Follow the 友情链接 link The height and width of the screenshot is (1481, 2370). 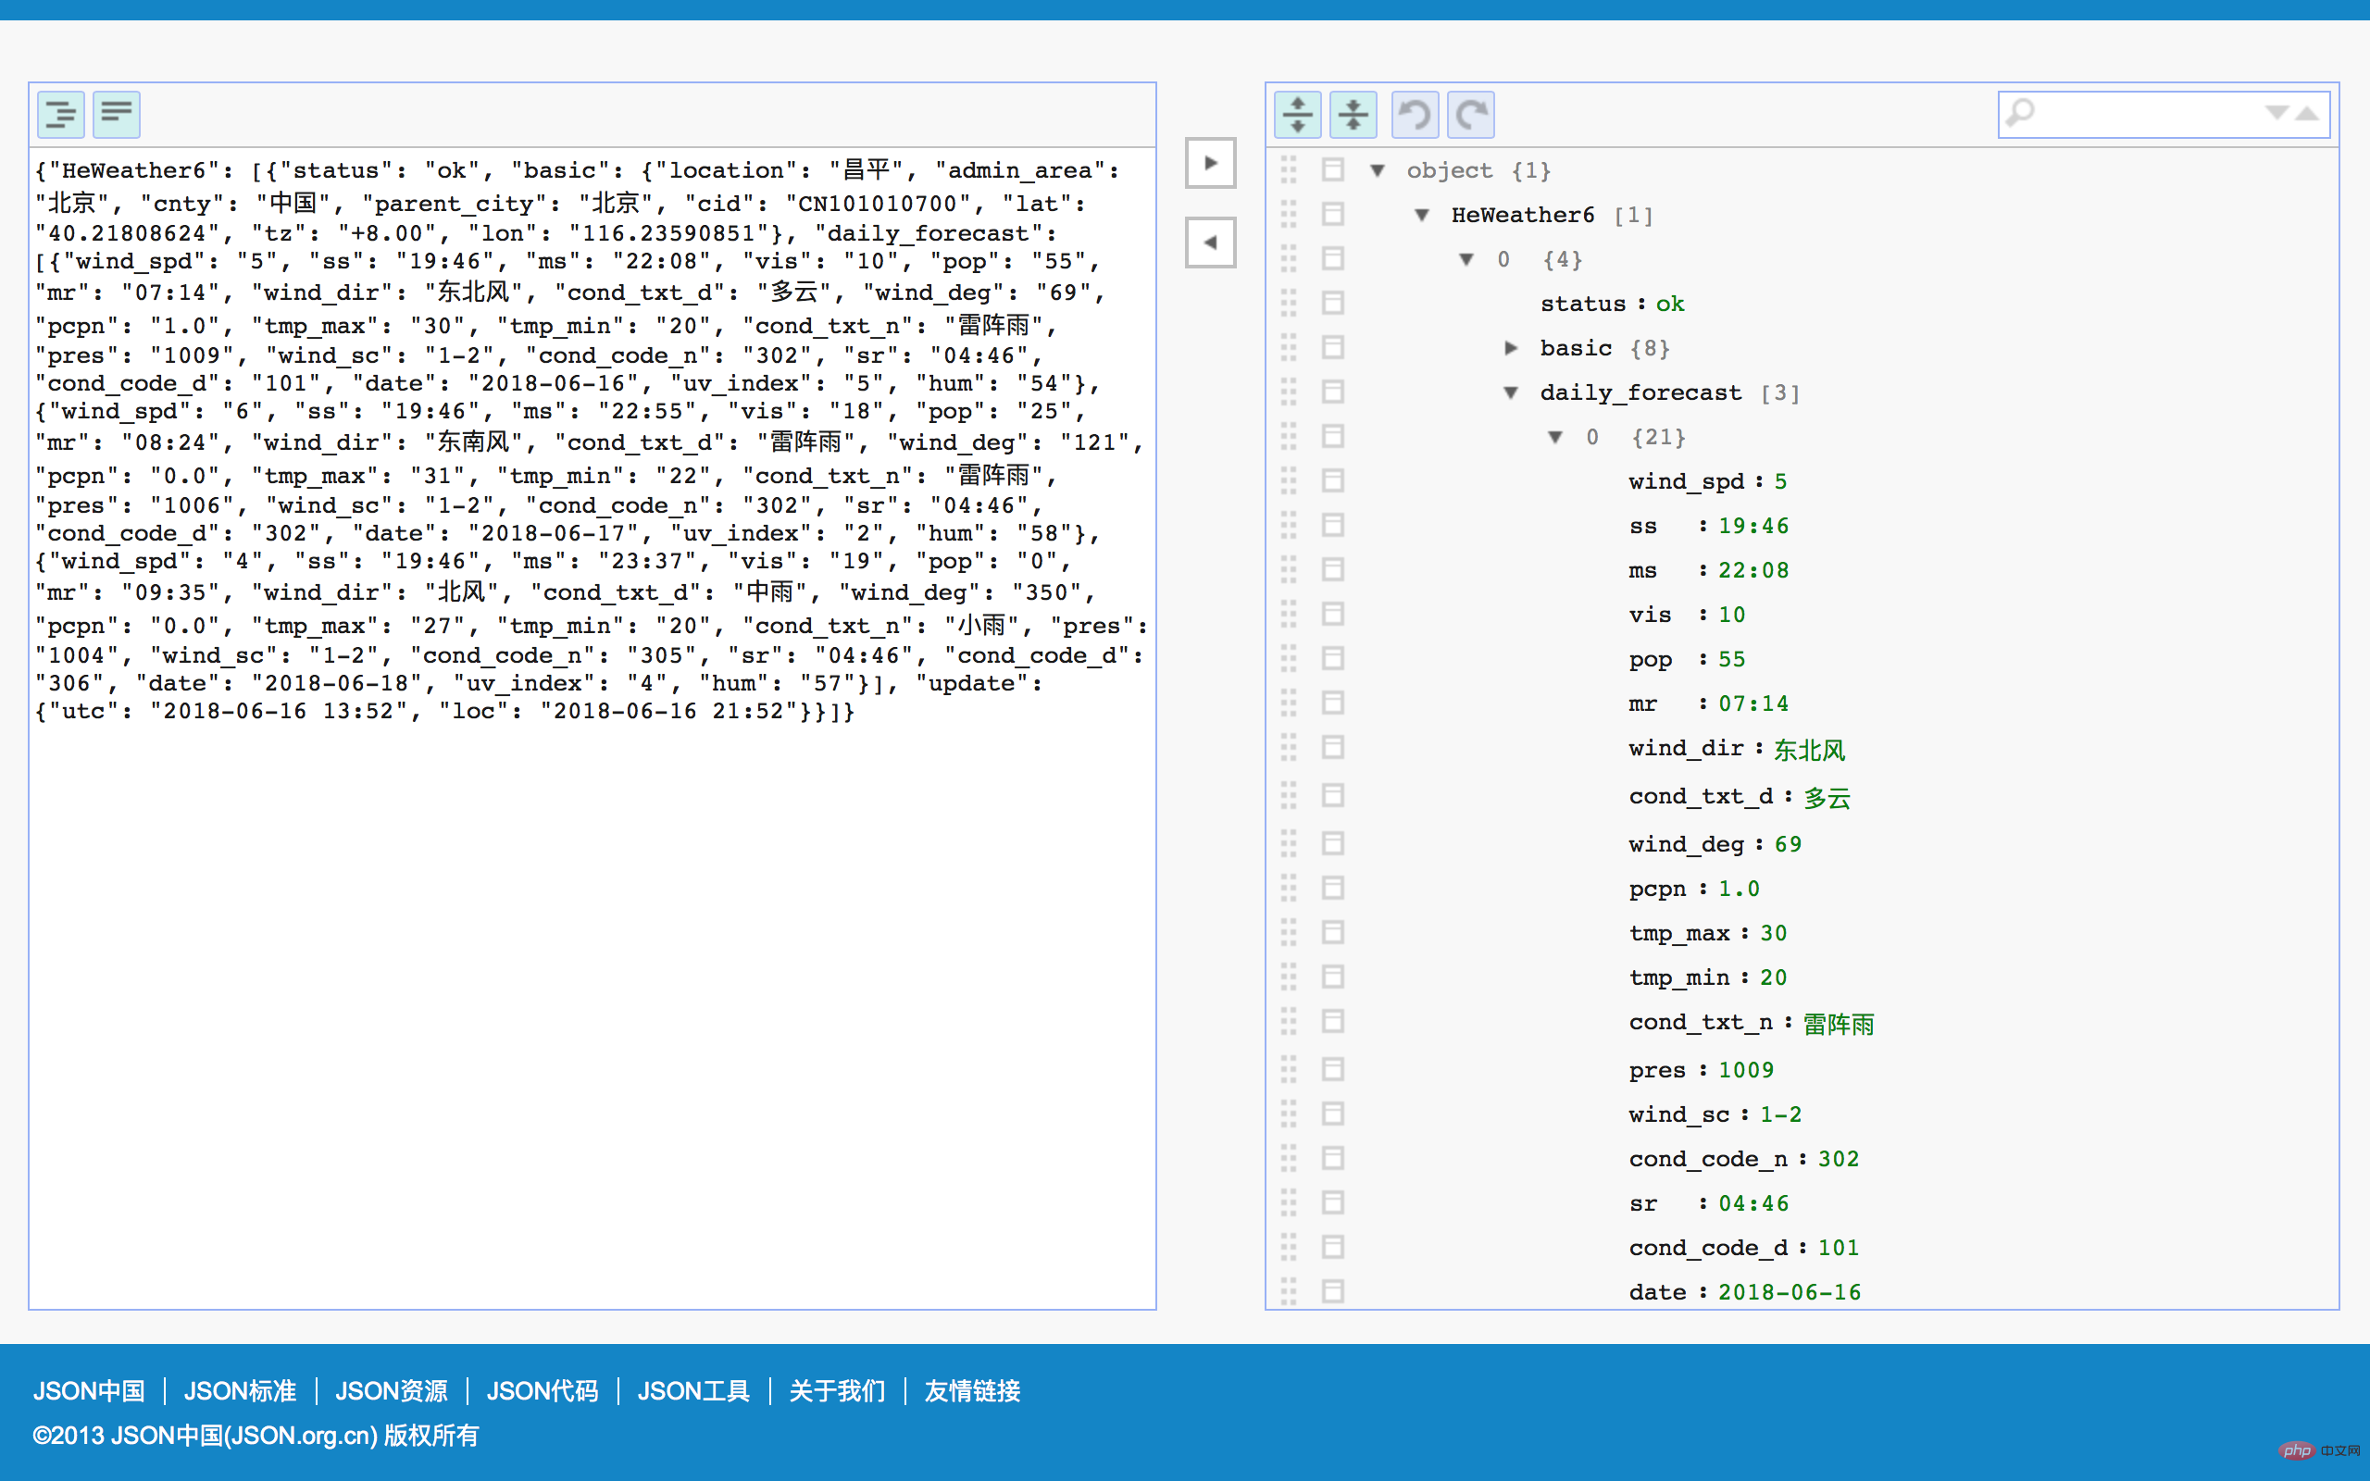972,1391
